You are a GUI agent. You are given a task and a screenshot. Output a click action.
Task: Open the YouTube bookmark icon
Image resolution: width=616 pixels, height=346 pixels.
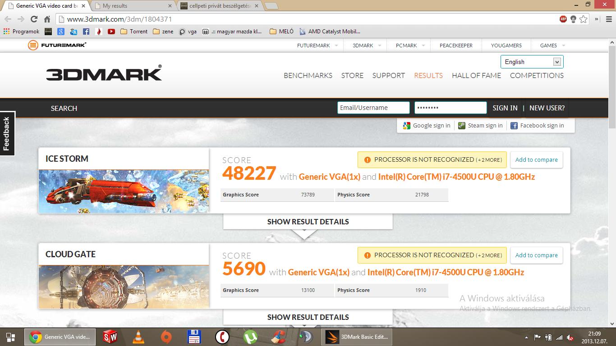tap(111, 32)
